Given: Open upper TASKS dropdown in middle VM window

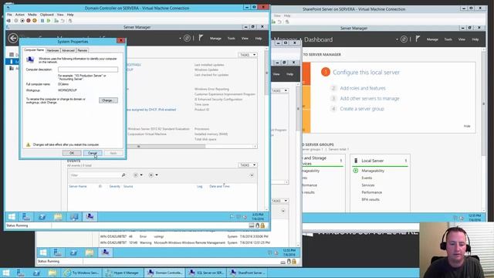Looking at the screenshot, I should [x=279, y=91].
